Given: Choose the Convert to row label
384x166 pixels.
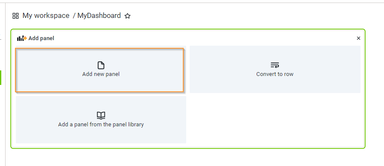Looking at the screenshot, I should coord(275,74).
